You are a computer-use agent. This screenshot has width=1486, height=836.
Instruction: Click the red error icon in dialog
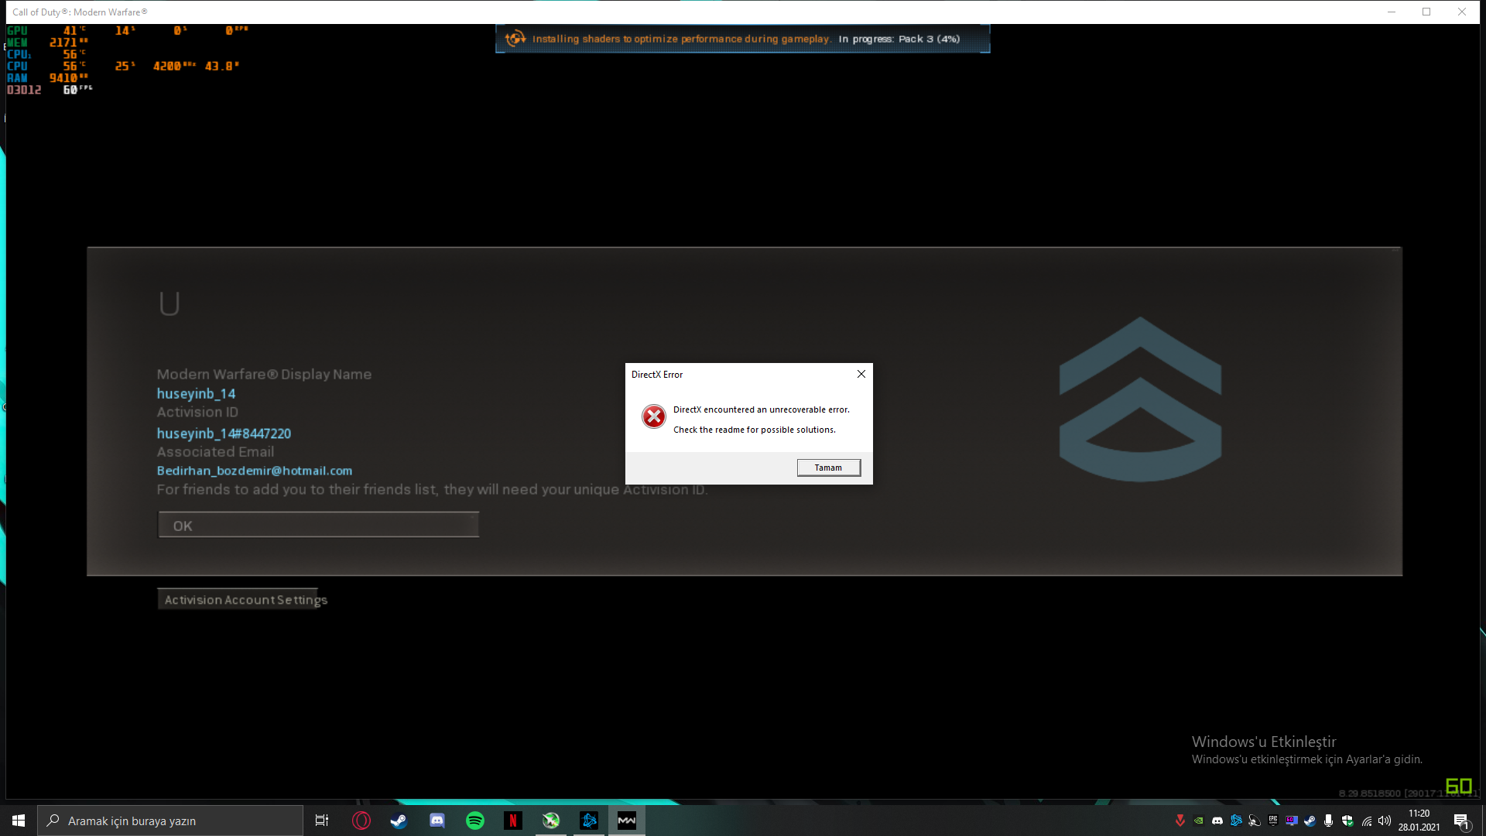pyautogui.click(x=654, y=416)
